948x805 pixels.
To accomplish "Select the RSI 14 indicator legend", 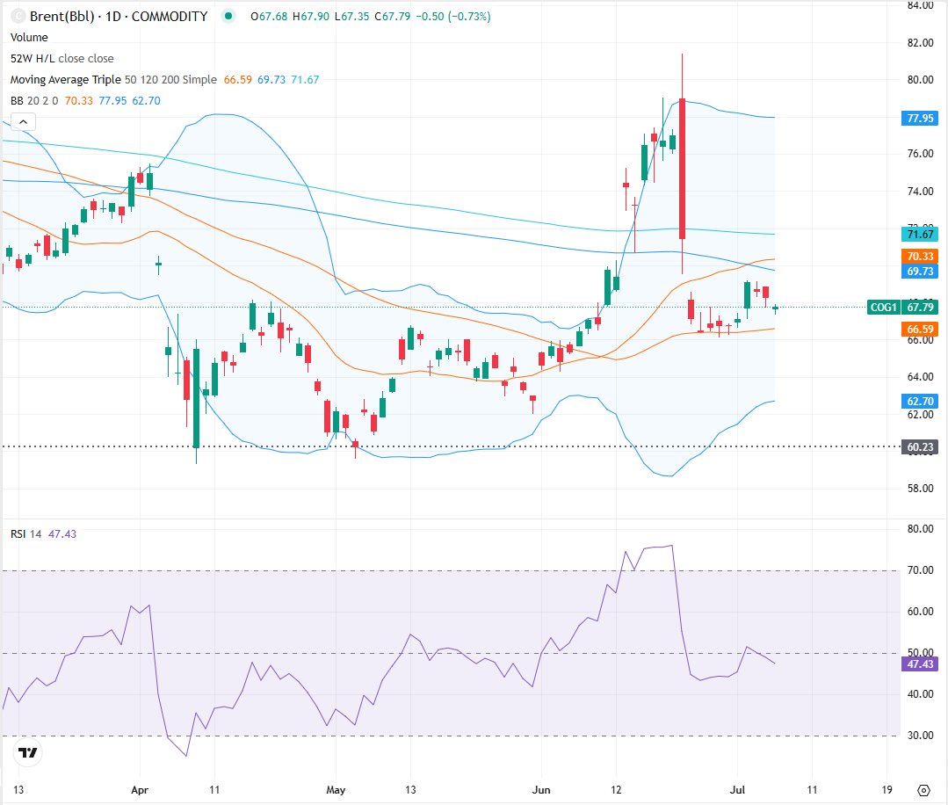I will [25, 534].
